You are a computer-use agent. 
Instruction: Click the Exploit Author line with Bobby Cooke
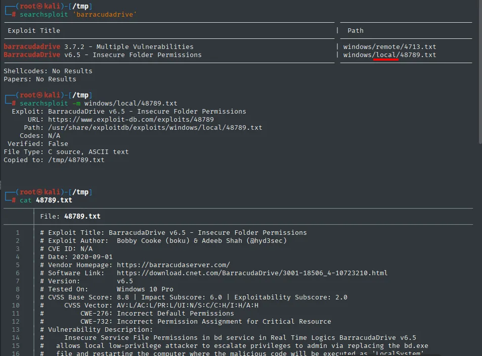click(x=163, y=240)
